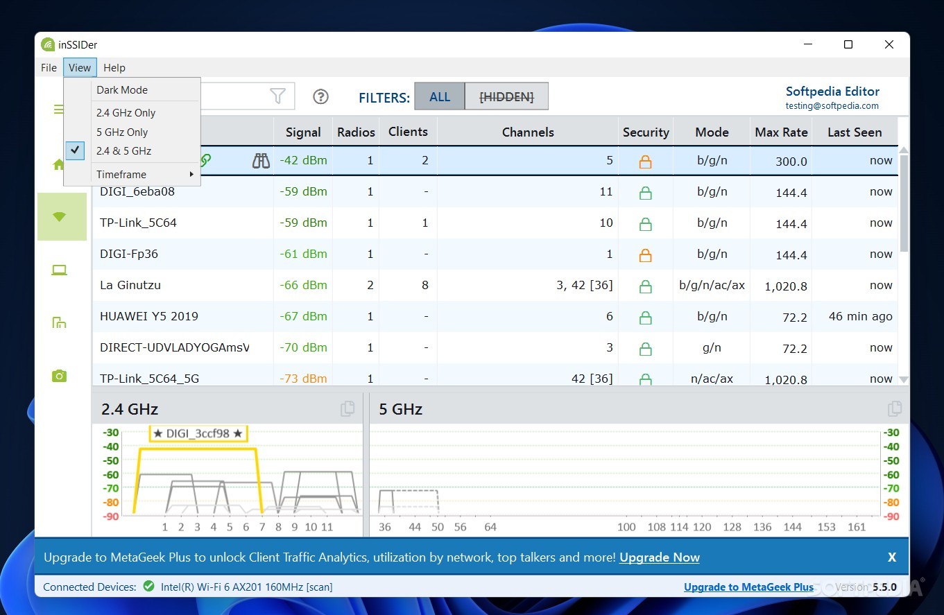Click the DIGI_3ccf98 graph label
This screenshot has width=944, height=615.
[198, 434]
